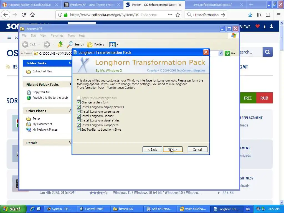This screenshot has height=213, width=284.
Task: Collapse Other Places panel
Action: (70, 110)
